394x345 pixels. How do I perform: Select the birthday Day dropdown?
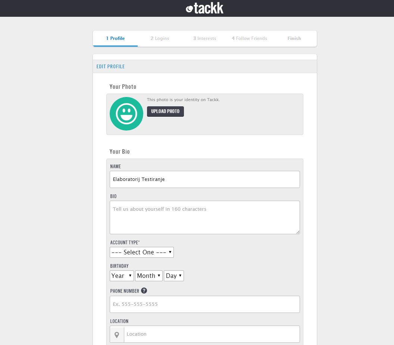point(174,276)
